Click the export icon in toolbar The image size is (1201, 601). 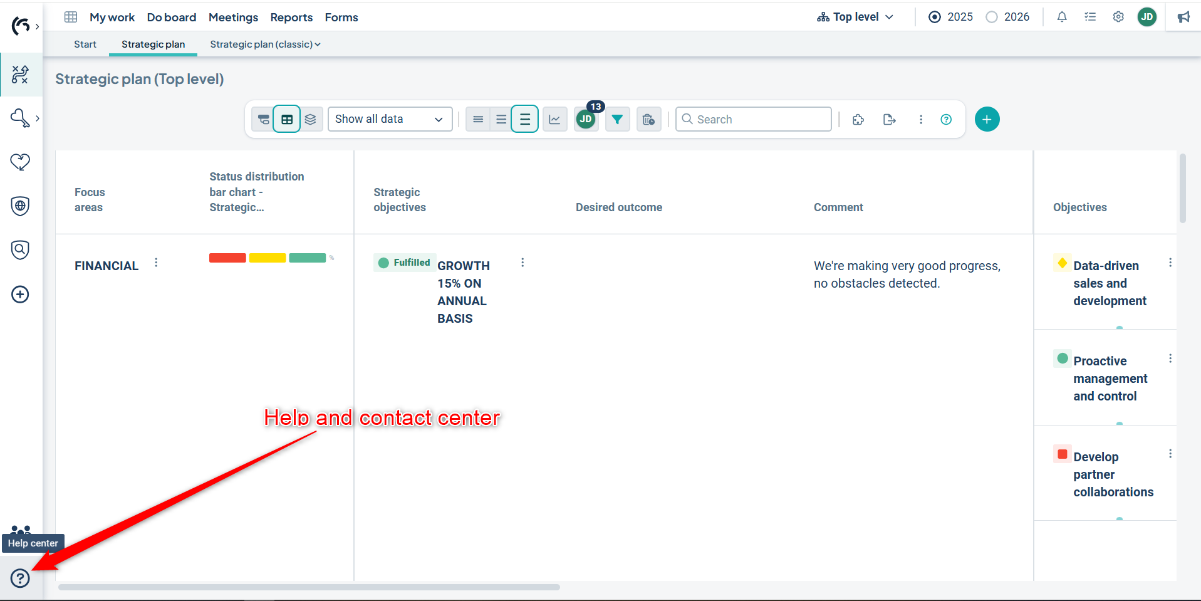889,119
